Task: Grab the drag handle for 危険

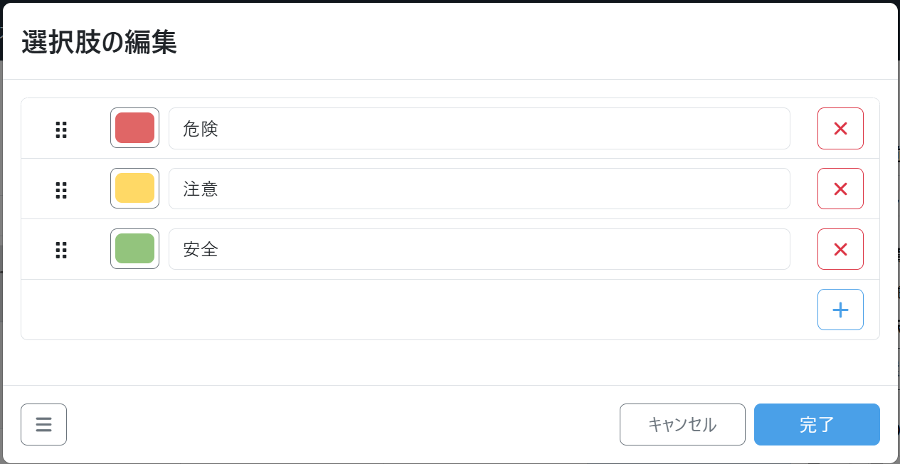Action: point(61,129)
